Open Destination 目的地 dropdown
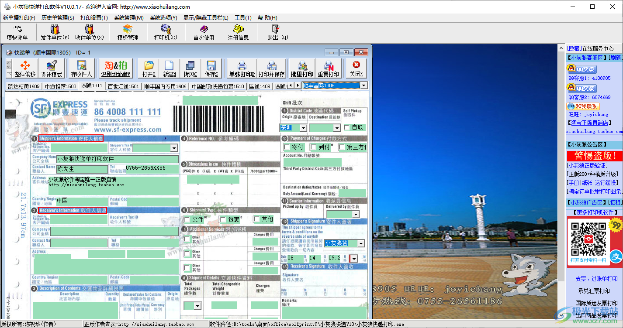Image resolution: width=623 pixels, height=328 pixels. 336,128
